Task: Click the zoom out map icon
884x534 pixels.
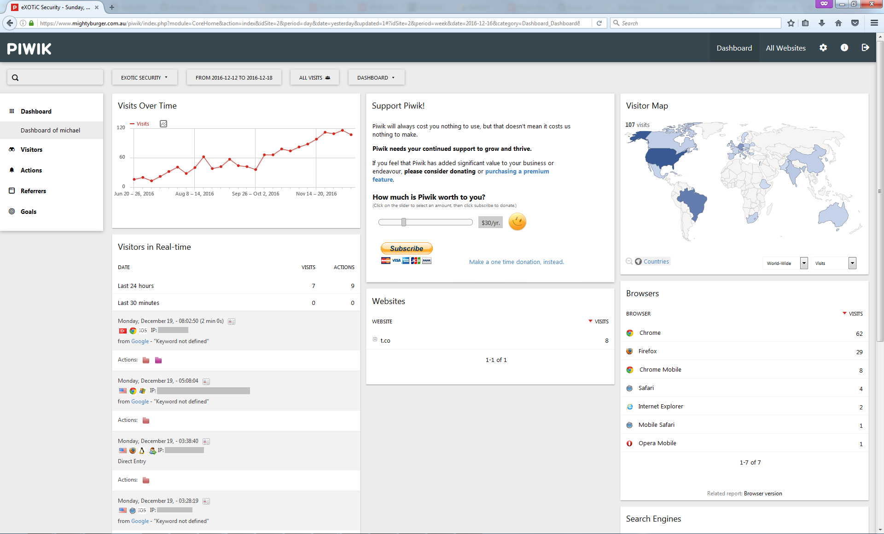Action: [629, 261]
